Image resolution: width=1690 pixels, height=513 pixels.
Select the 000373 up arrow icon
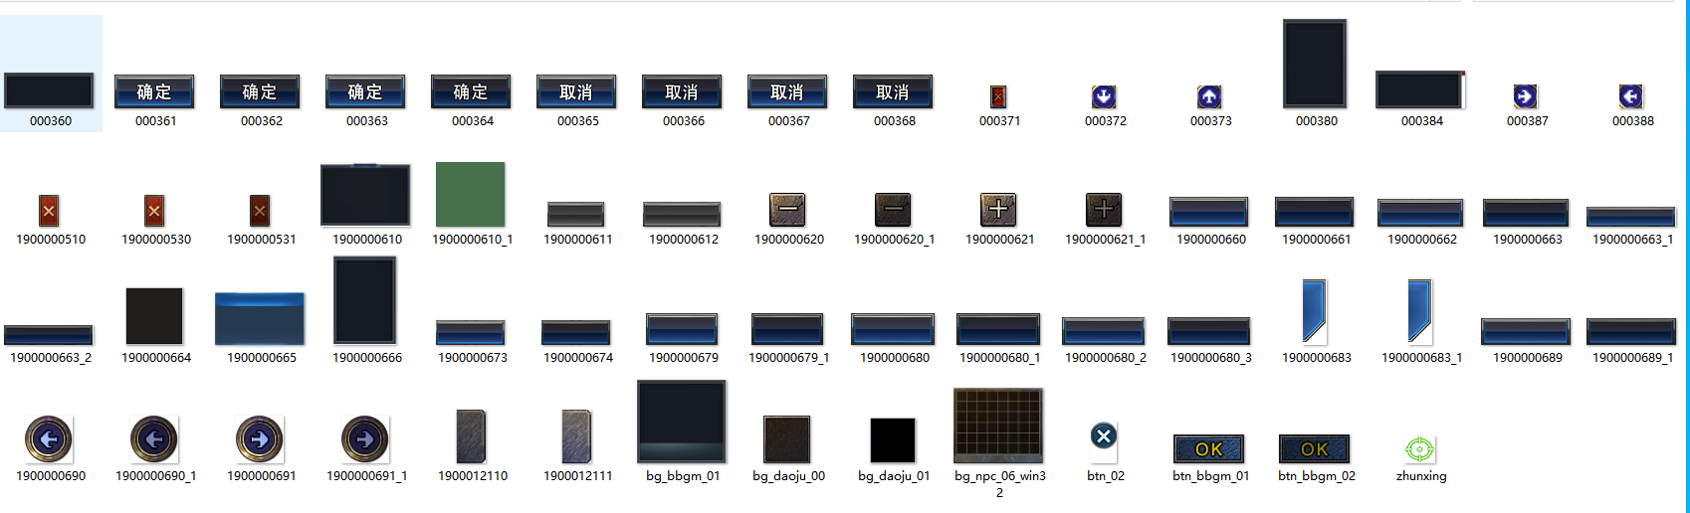tap(1209, 96)
